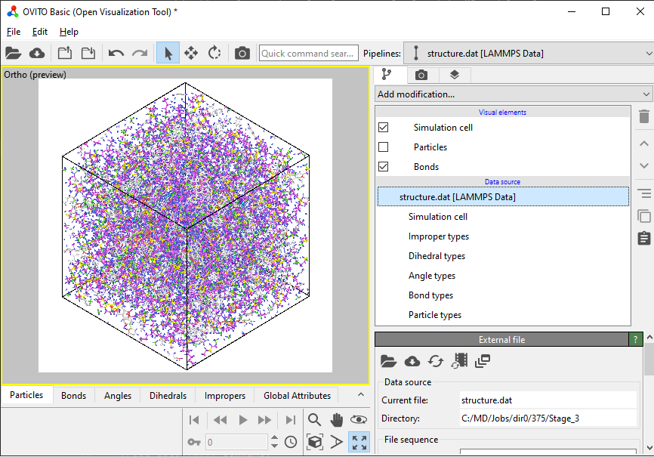The height and width of the screenshot is (457, 654).
Task: Click the Load file from remote URL cloud icon
Action: (37, 53)
